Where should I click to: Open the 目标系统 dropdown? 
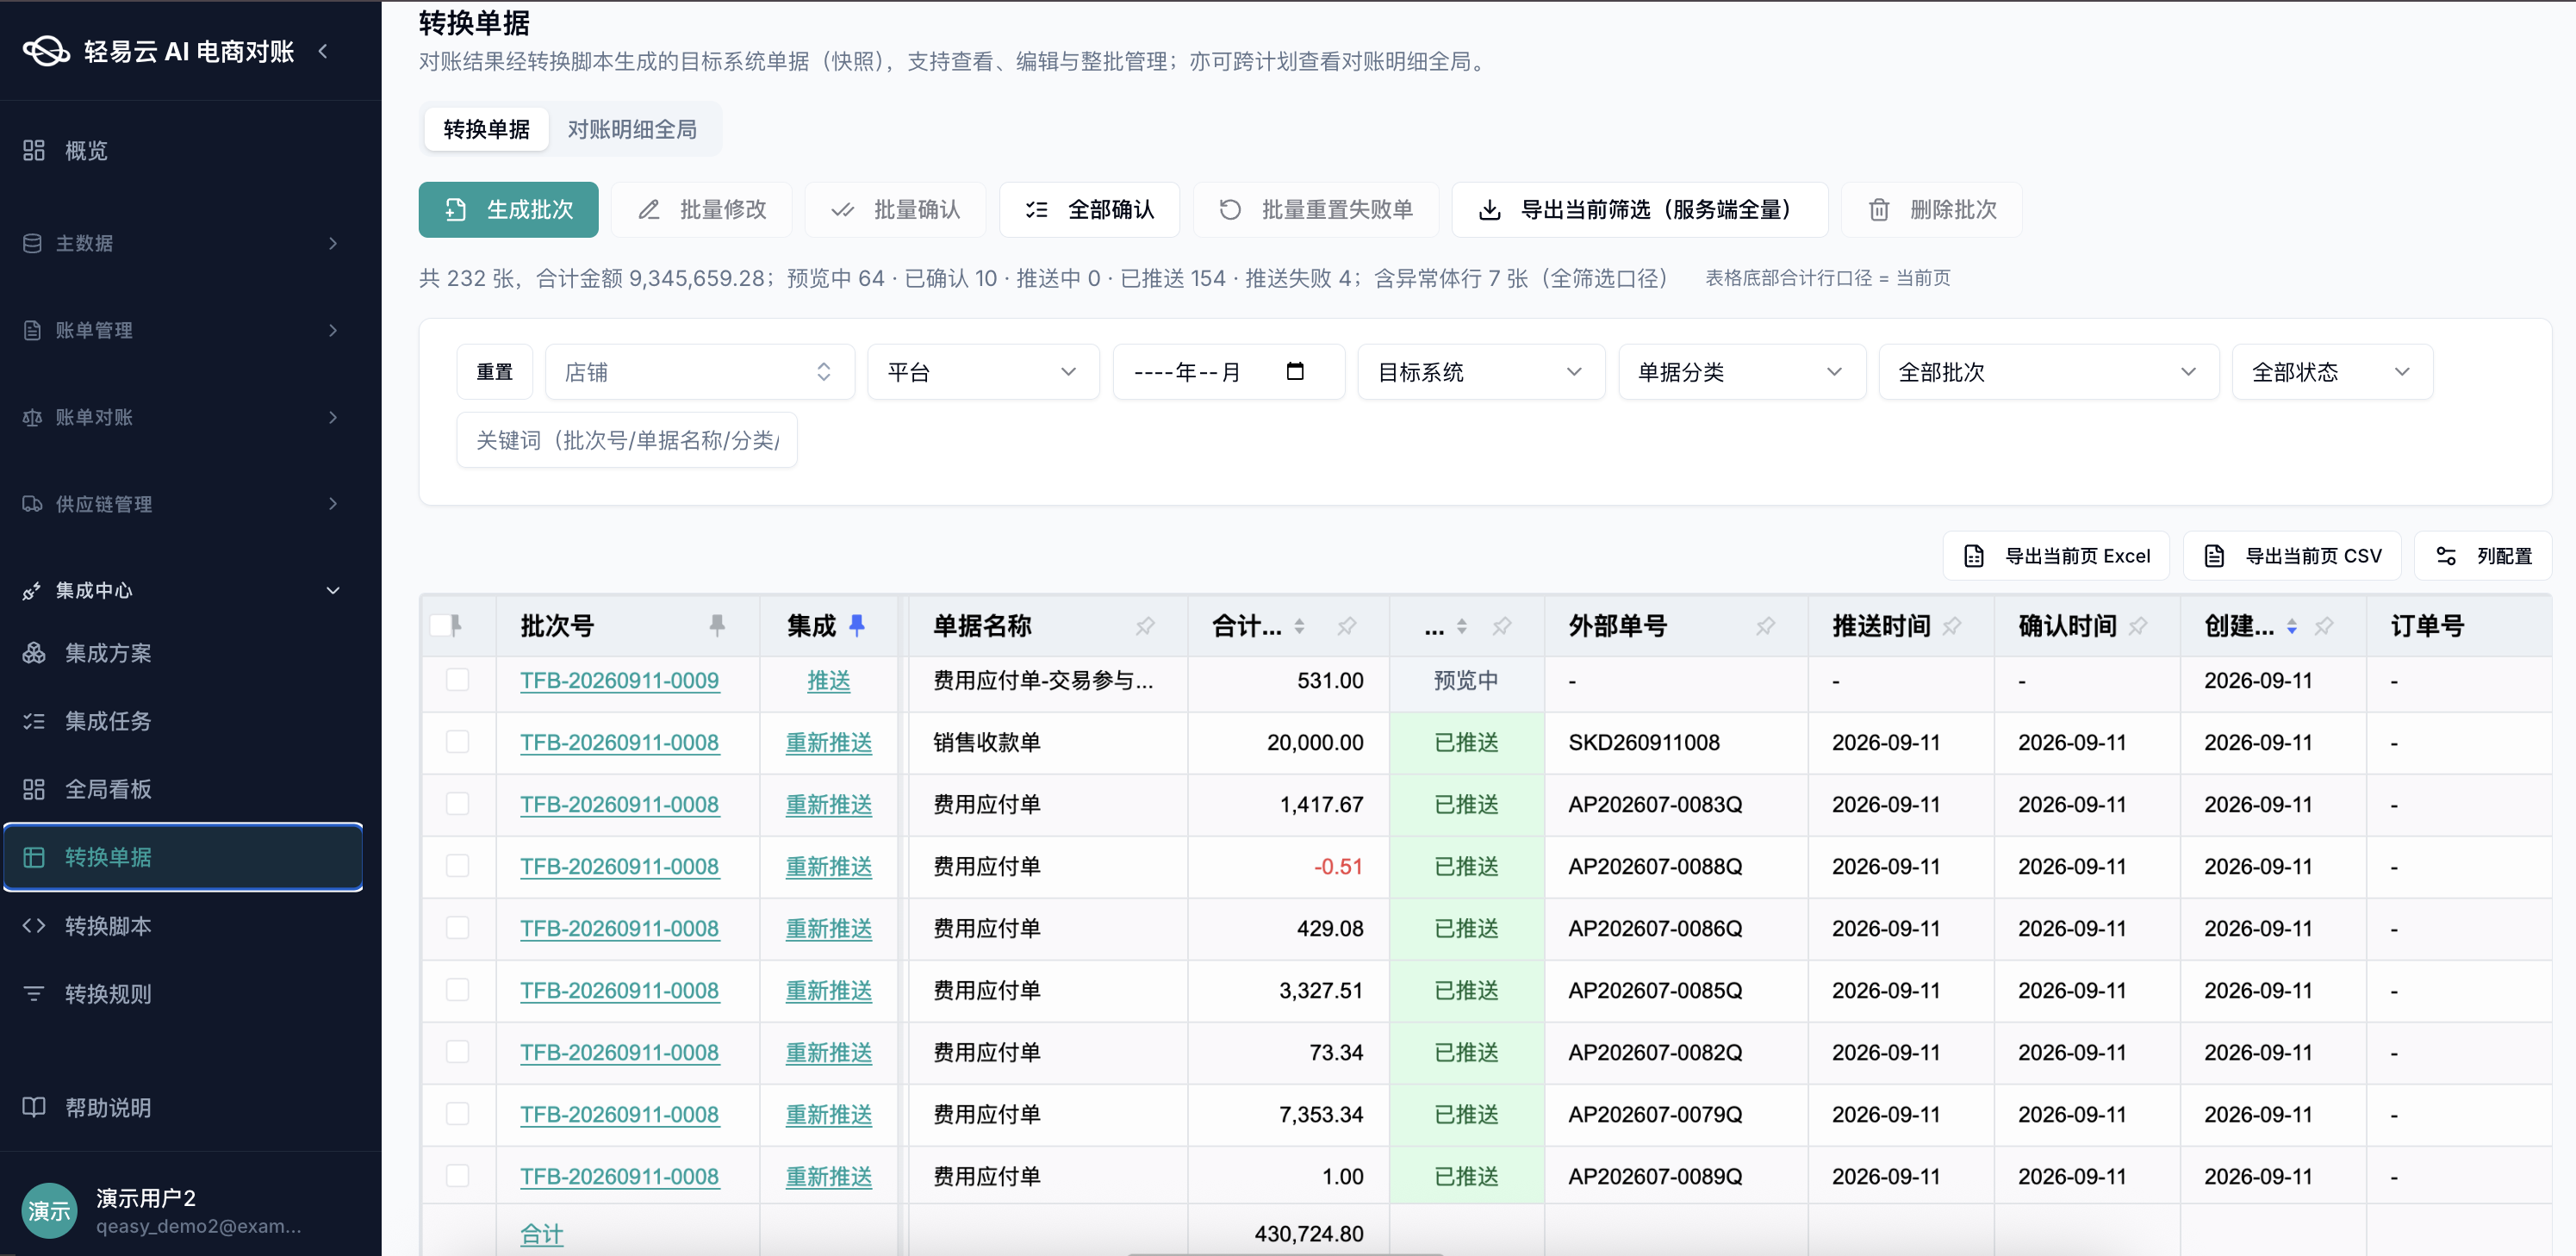click(1481, 372)
